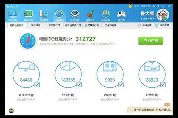This screenshot has height=118, width=178.
Task: Click the 显卡性能 label text
Action: click(68, 95)
